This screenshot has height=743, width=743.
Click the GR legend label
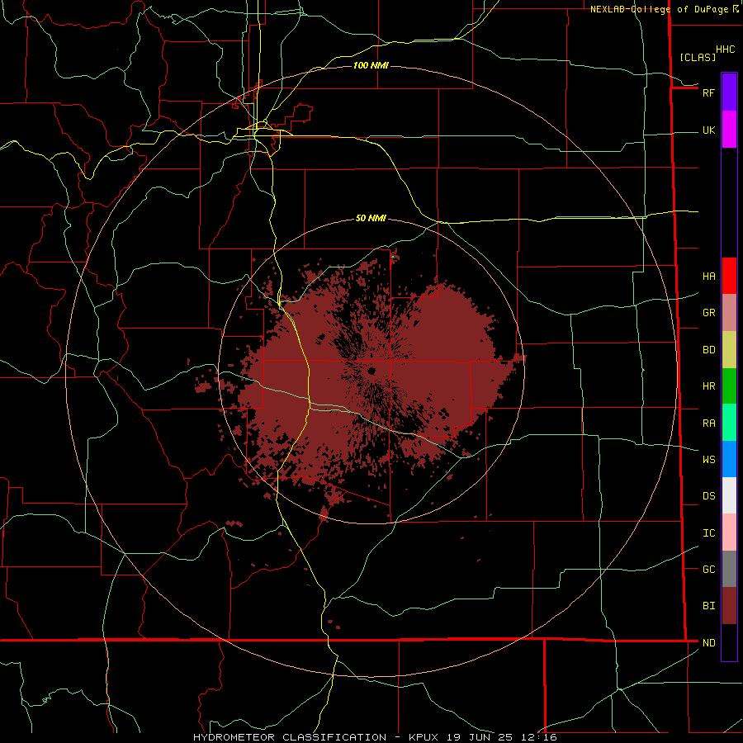click(709, 313)
